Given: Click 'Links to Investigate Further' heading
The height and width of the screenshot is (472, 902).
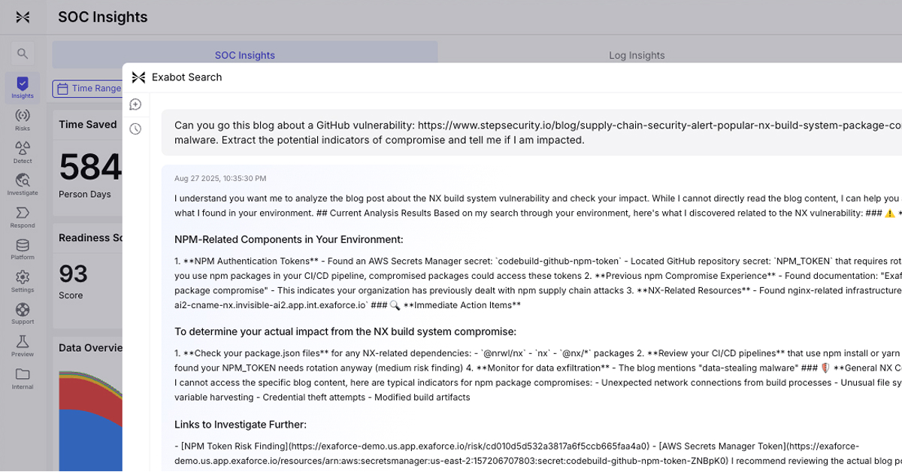Looking at the screenshot, I should point(241,424).
